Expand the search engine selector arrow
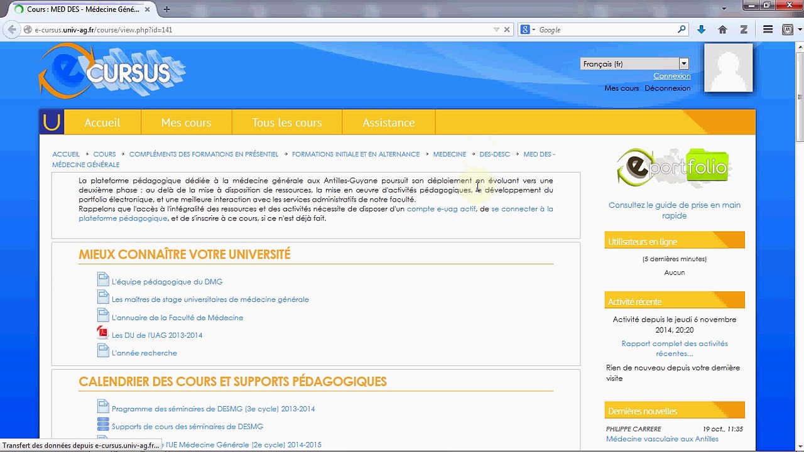Image resolution: width=804 pixels, height=452 pixels. [533, 30]
